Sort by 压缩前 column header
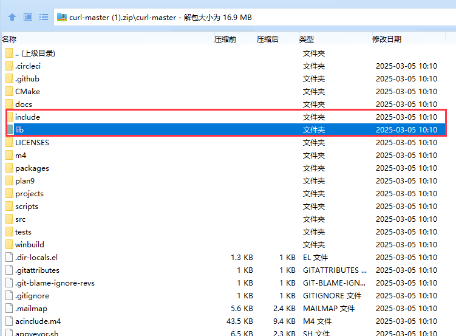The image size is (456, 336). point(225,39)
